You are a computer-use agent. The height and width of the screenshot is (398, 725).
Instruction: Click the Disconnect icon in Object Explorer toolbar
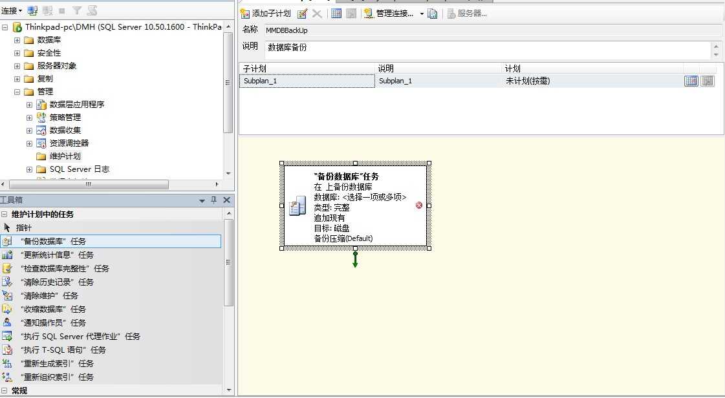(x=47, y=10)
